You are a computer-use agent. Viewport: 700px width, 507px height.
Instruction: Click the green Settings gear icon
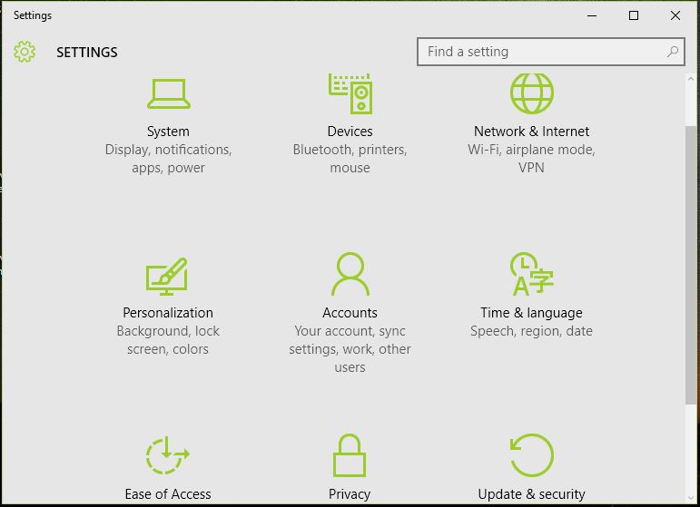25,52
